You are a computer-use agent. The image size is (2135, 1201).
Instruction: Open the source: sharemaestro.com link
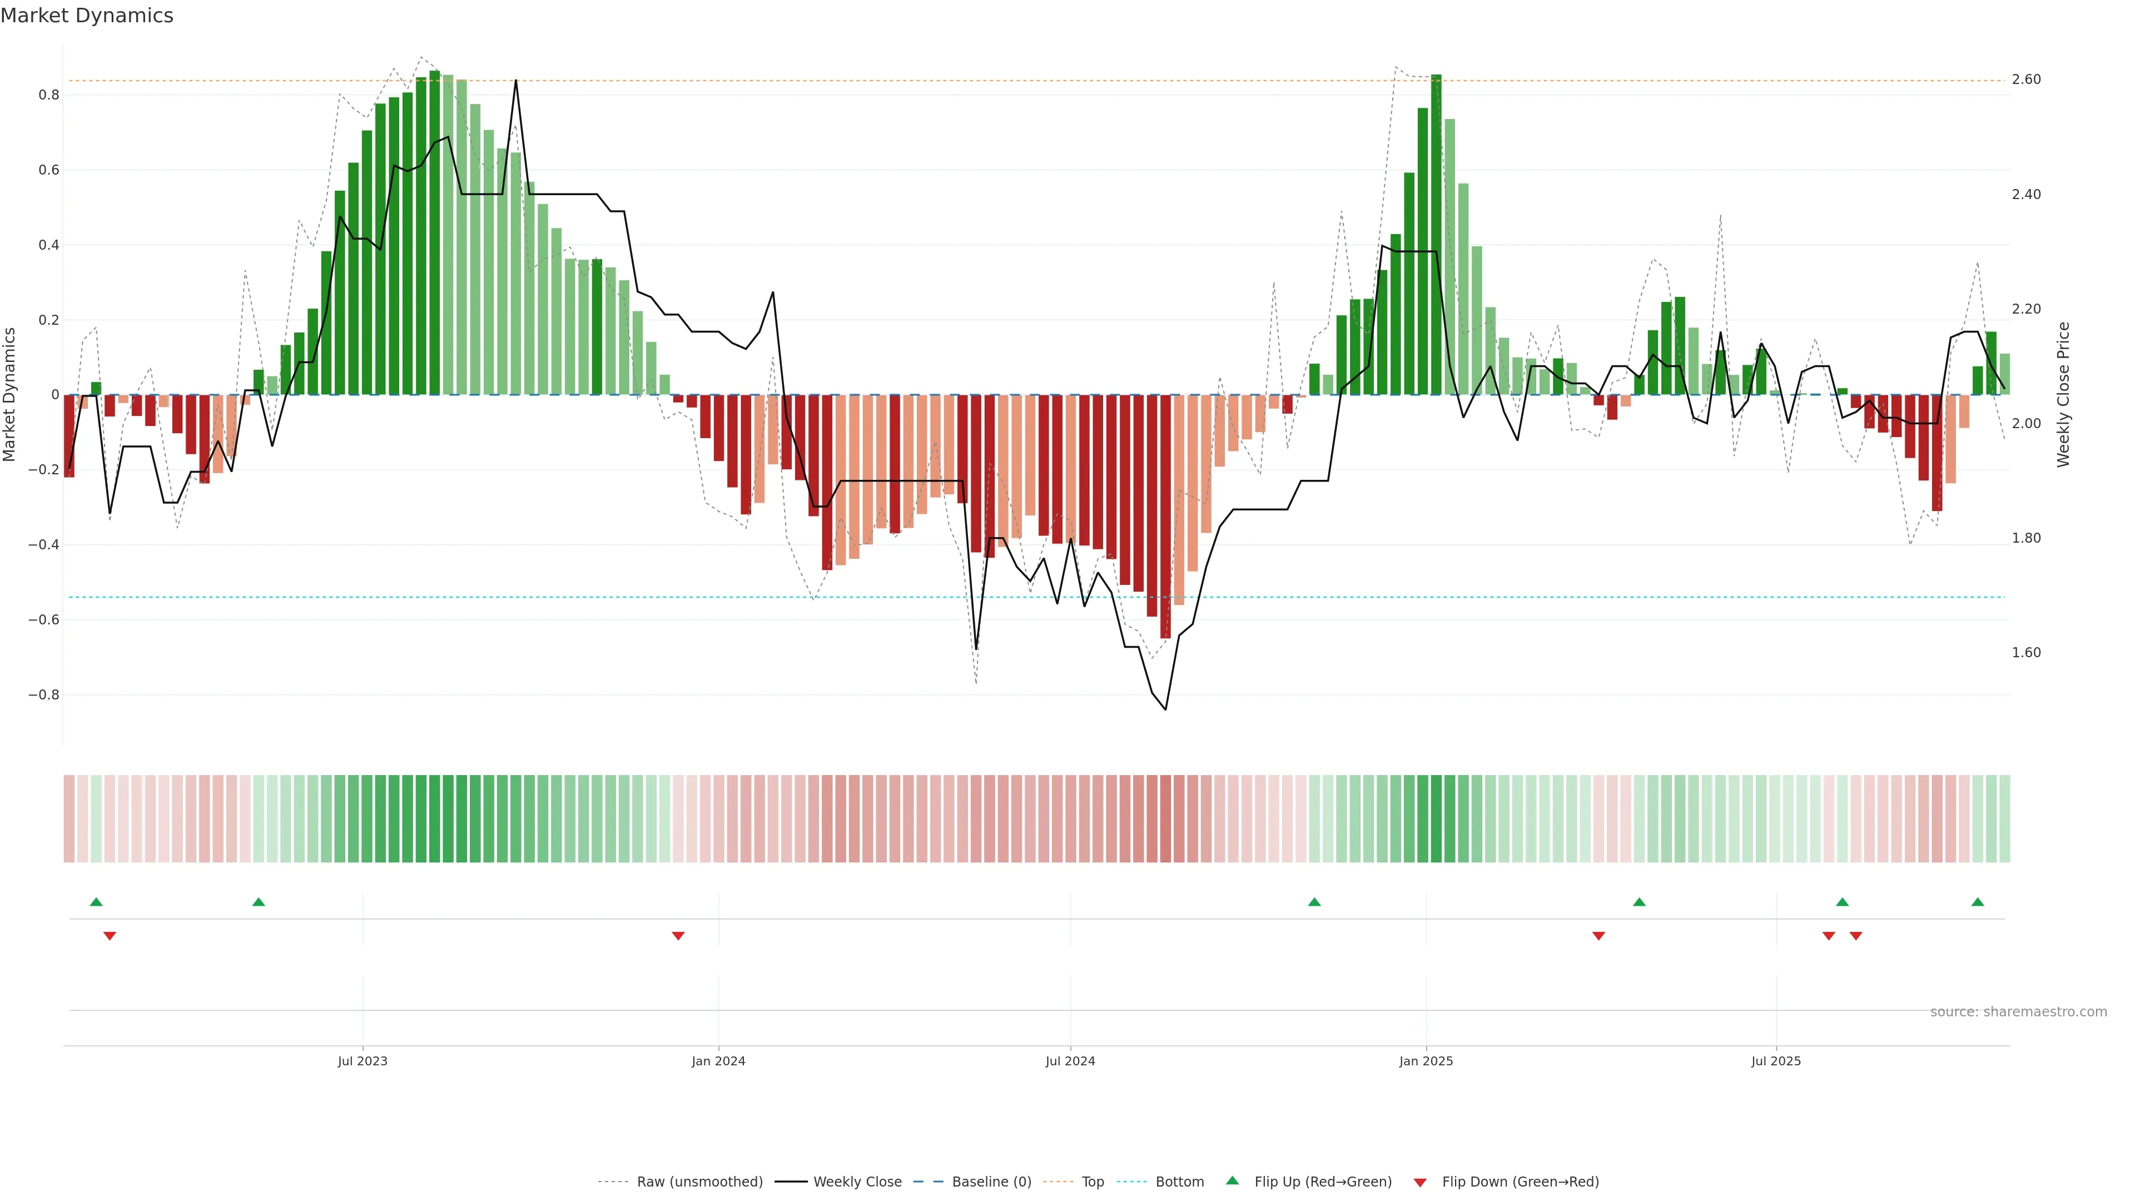click(2018, 1012)
